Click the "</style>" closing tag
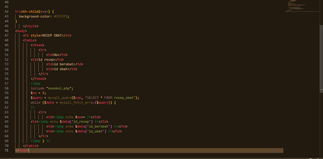 31,26
